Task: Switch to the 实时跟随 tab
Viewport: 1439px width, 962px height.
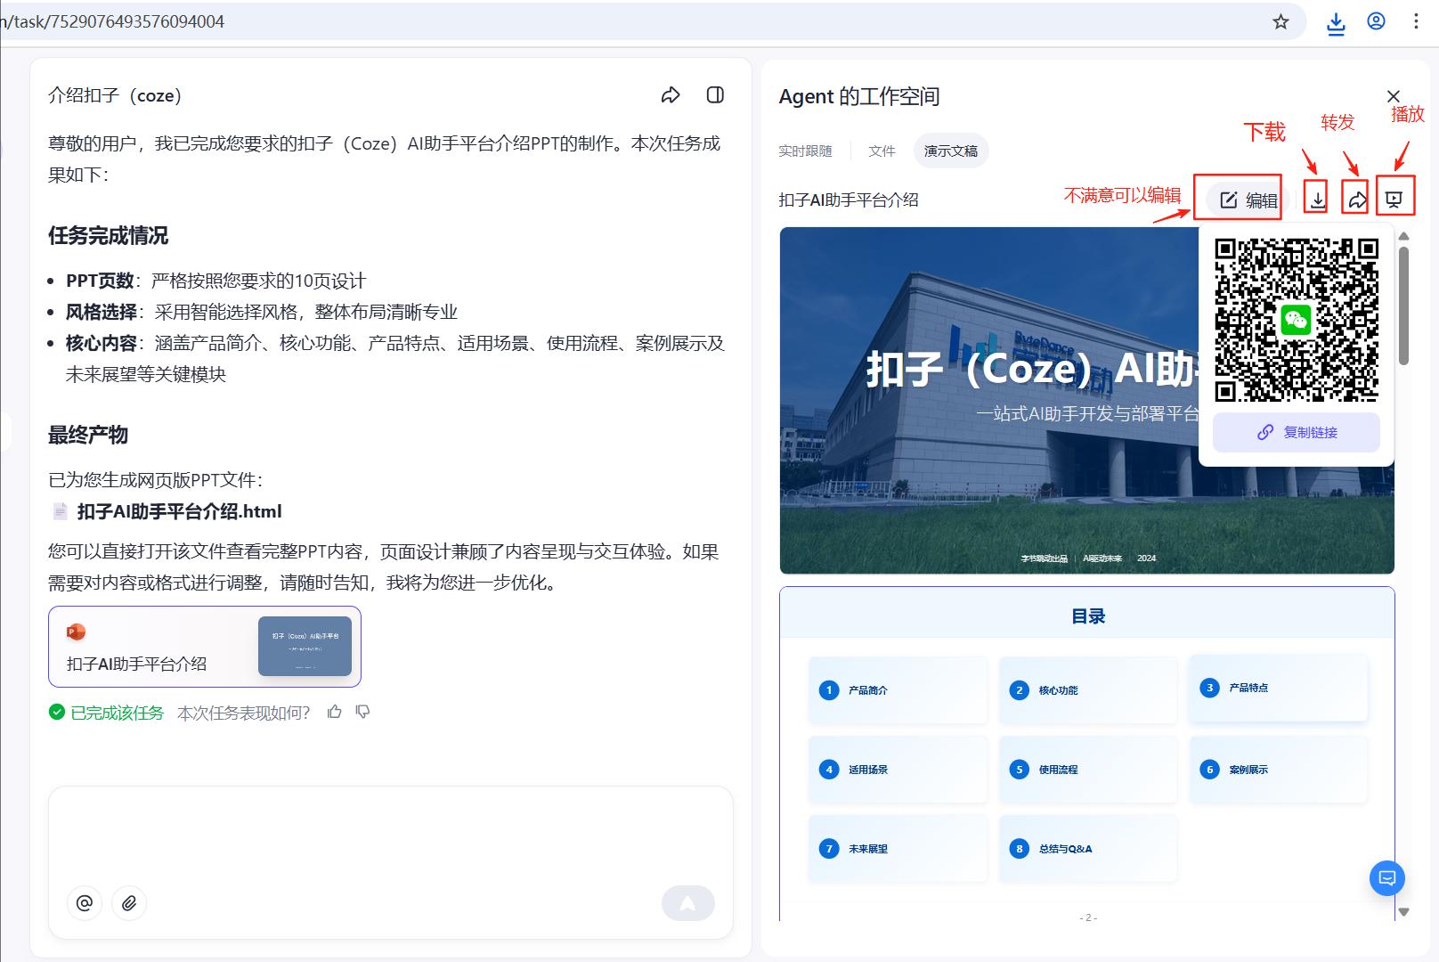Action: pyautogui.click(x=804, y=151)
